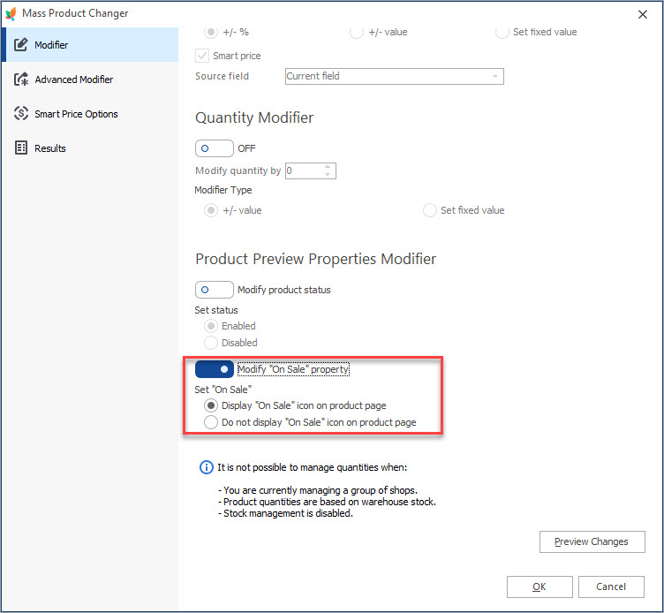The height and width of the screenshot is (613, 664).
Task: Click the Results list icon
Action: (21, 148)
